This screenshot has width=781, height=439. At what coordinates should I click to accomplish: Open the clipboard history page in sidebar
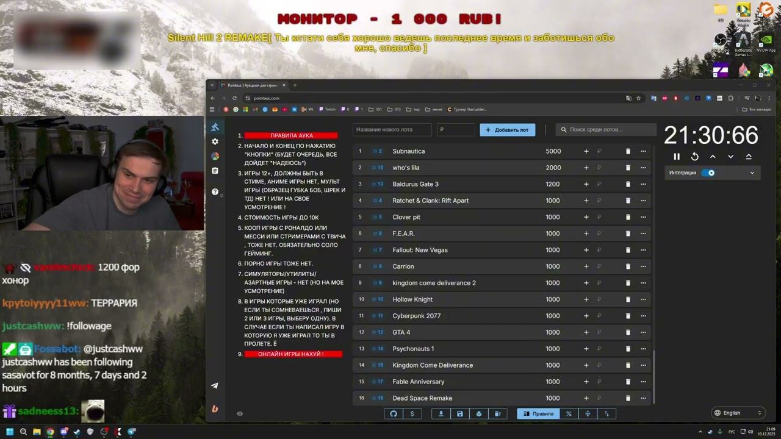[x=215, y=171]
